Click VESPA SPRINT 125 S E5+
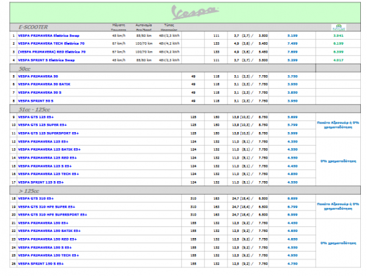This screenshot has height=276, width=367. click(41, 182)
